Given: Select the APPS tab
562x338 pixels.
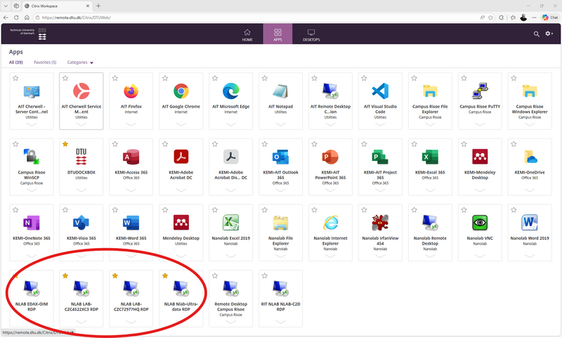Looking at the screenshot, I should click(x=277, y=34).
